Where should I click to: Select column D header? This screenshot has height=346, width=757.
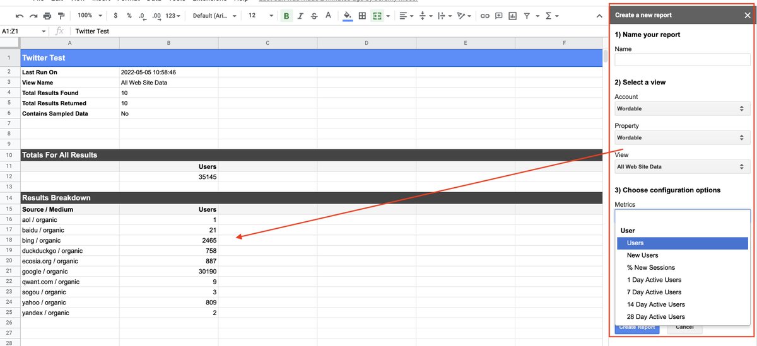pyautogui.click(x=367, y=43)
